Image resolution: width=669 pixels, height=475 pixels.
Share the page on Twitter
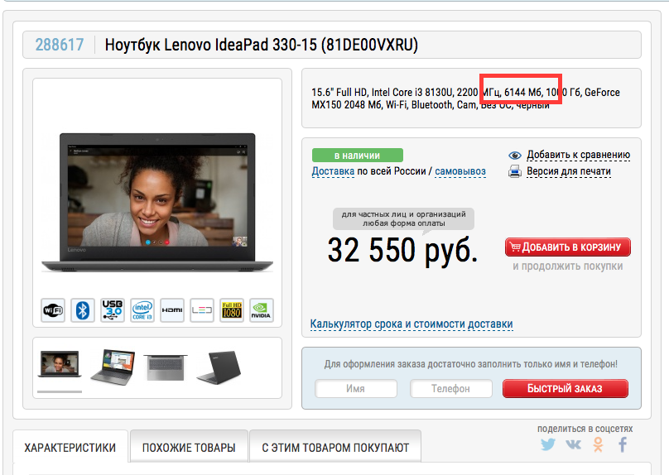tap(548, 444)
